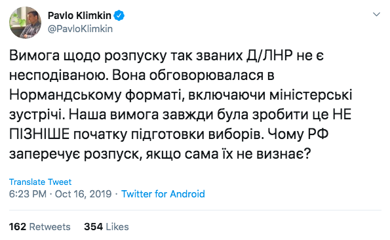Click the Translate Tweet link
The image size is (390, 240).
click(x=40, y=182)
